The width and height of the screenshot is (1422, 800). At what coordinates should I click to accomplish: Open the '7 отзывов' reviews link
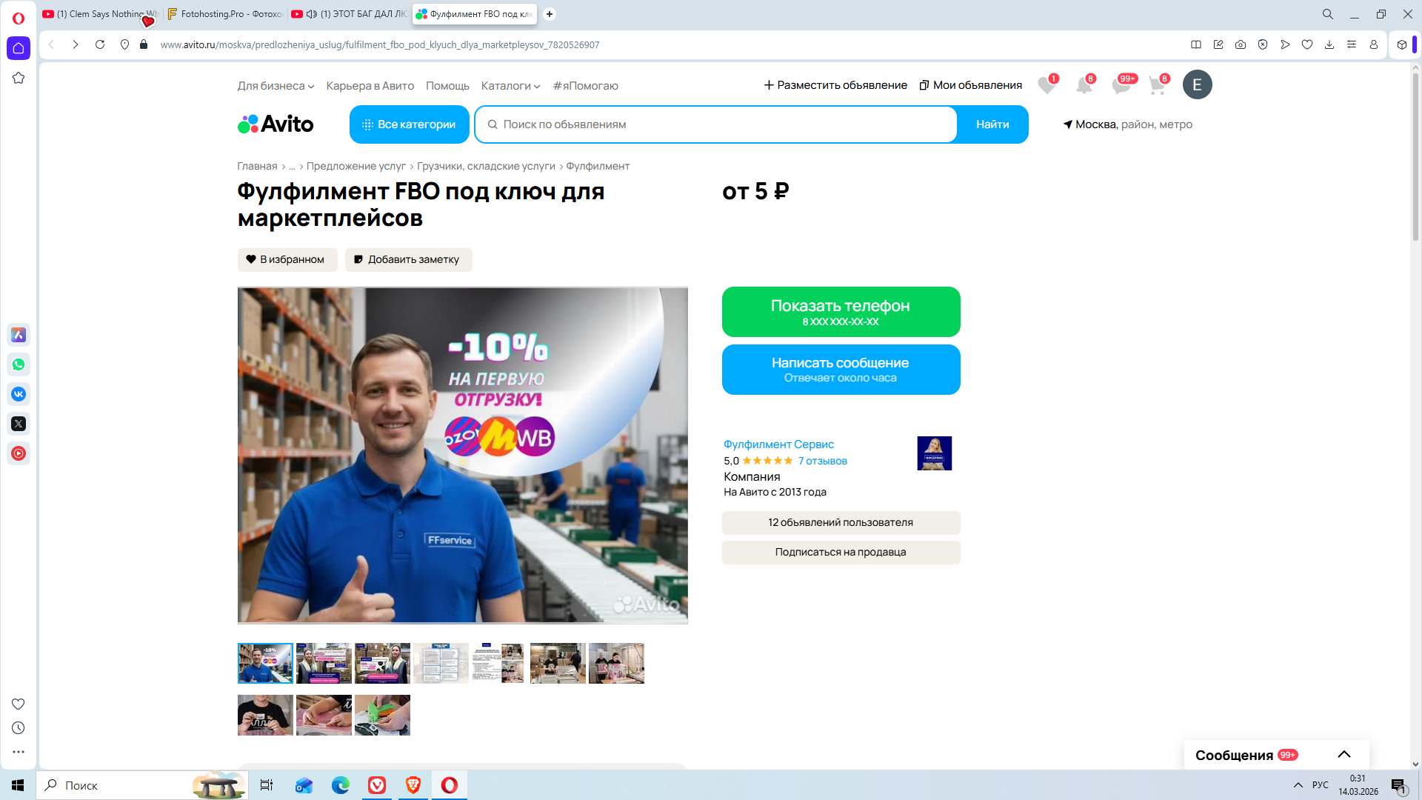click(822, 461)
